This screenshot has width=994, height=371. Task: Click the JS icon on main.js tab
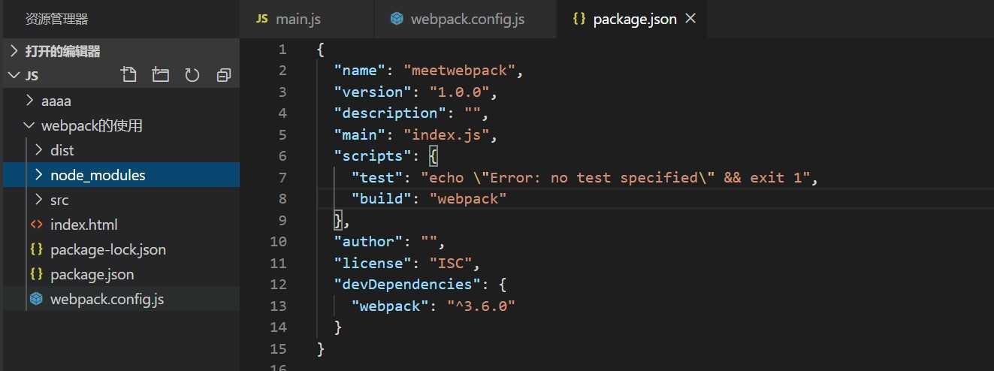(x=261, y=19)
